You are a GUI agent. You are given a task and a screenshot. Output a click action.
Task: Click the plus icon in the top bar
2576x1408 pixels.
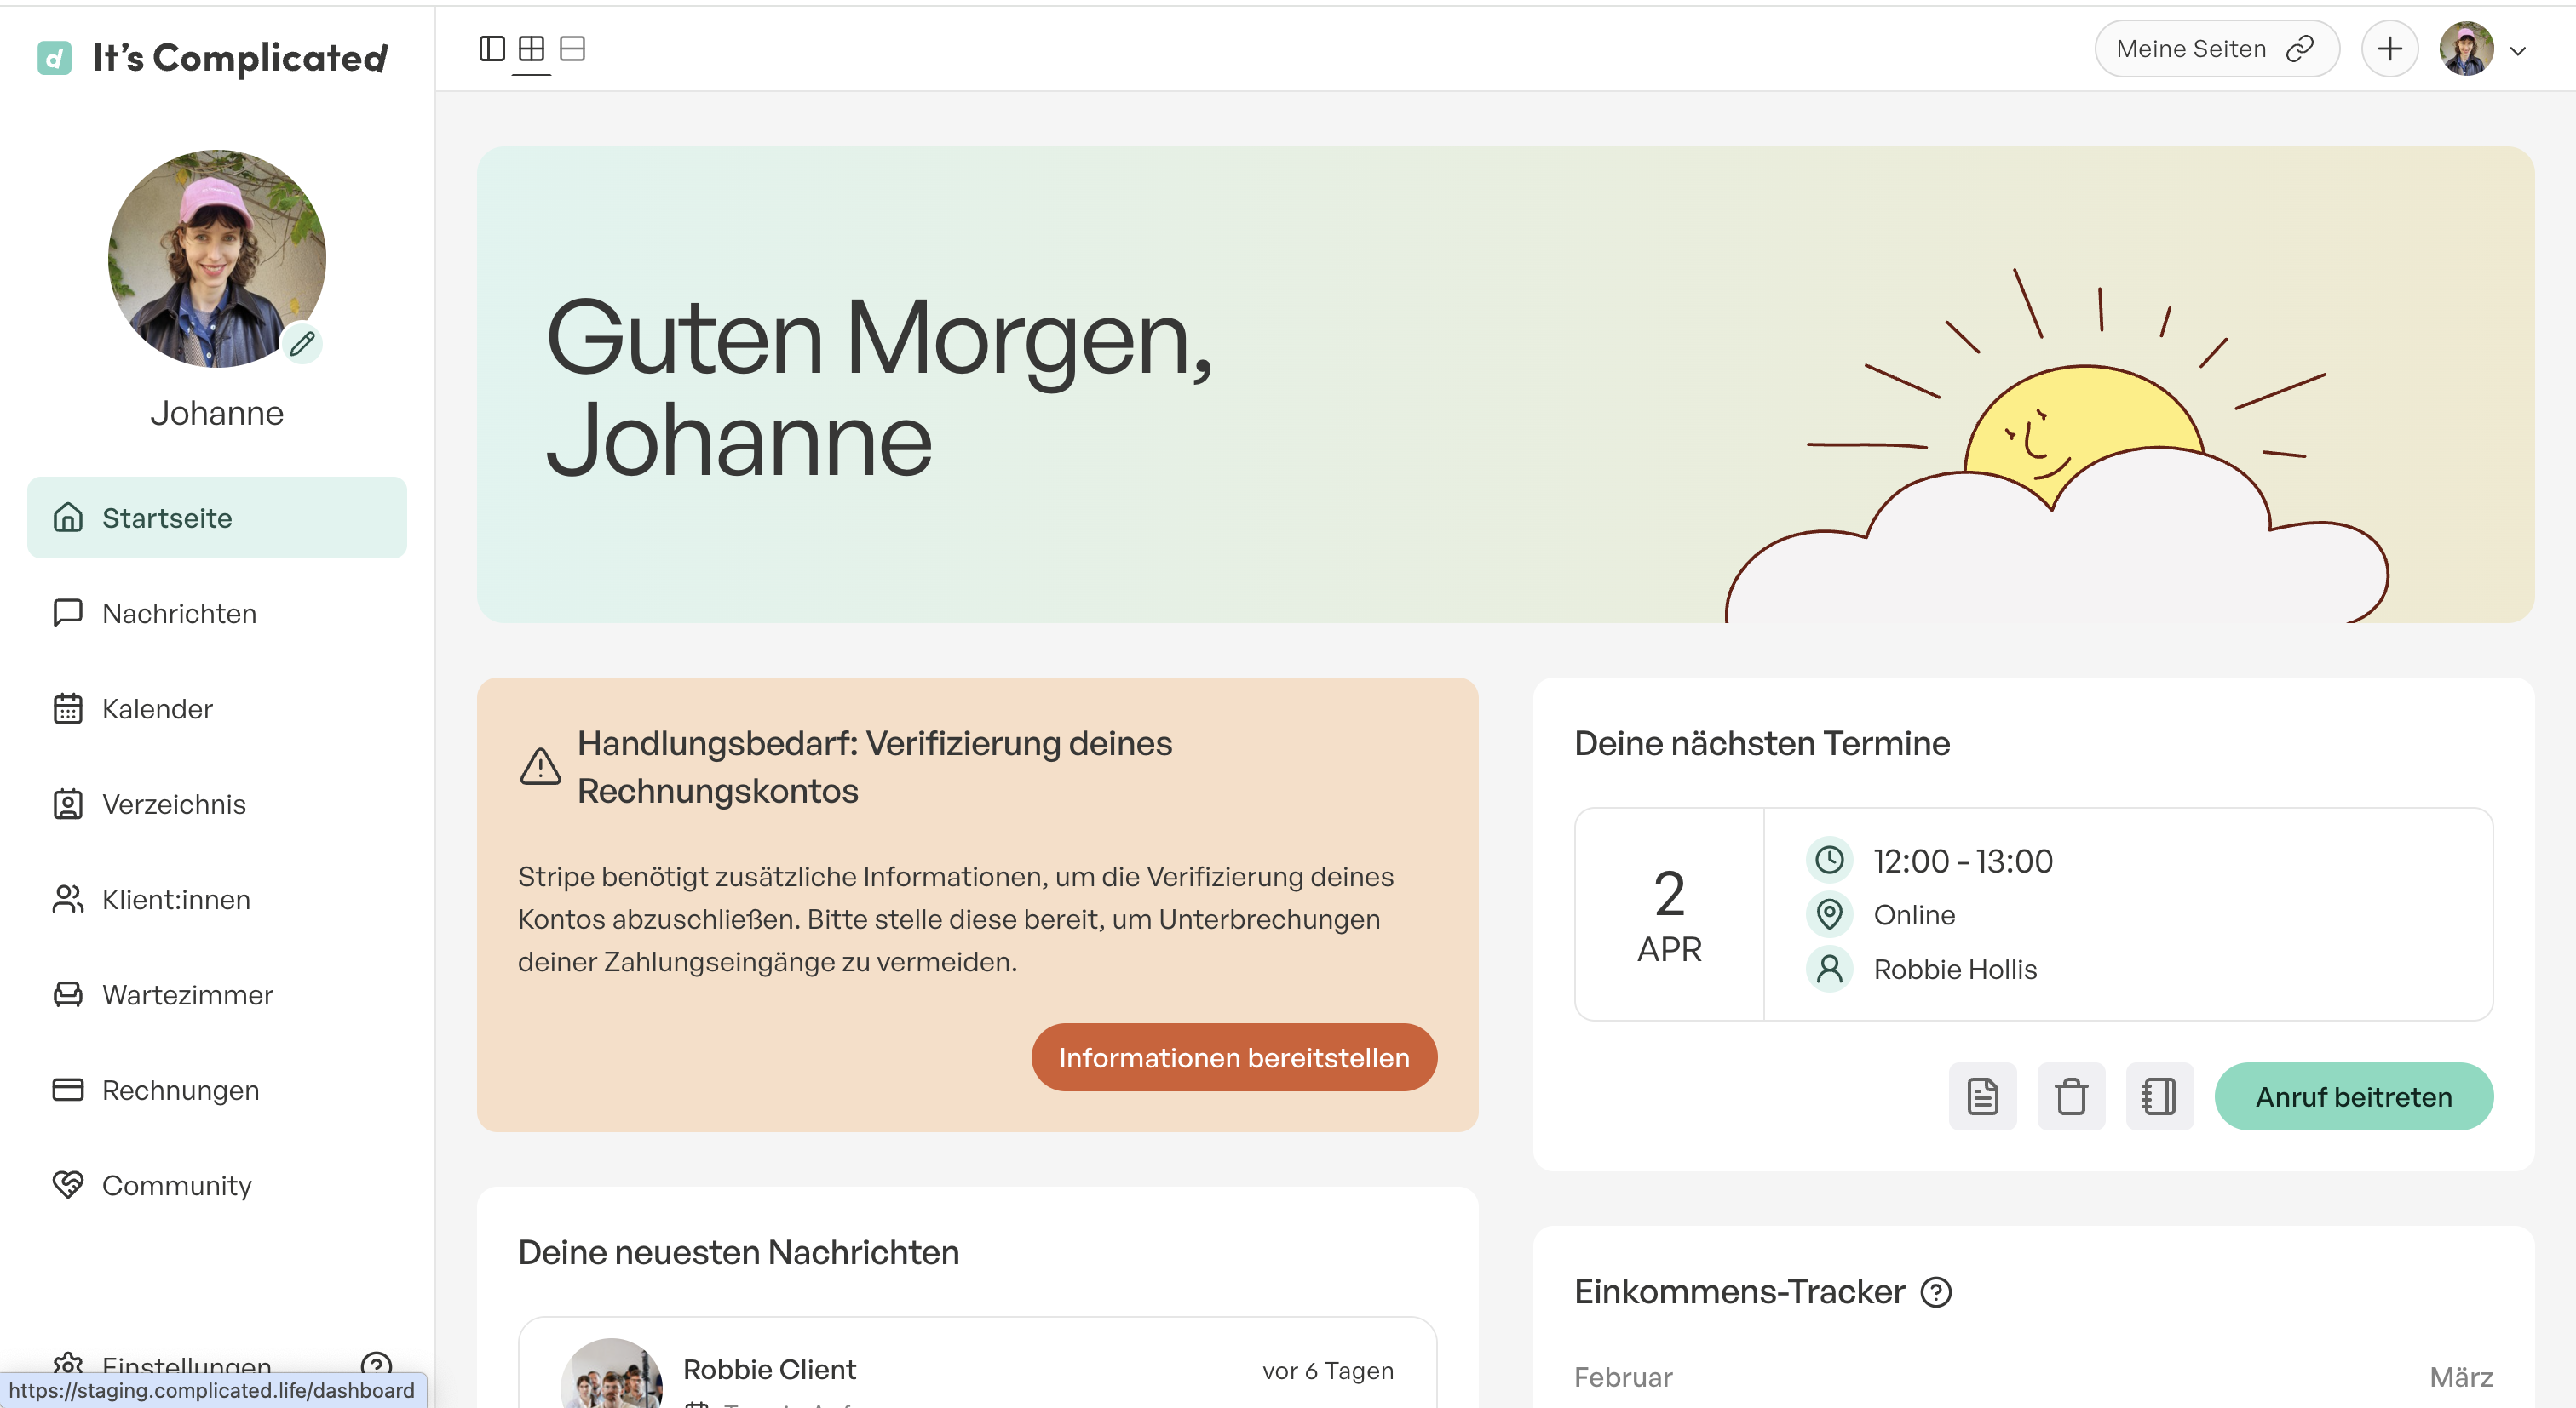[2390, 48]
